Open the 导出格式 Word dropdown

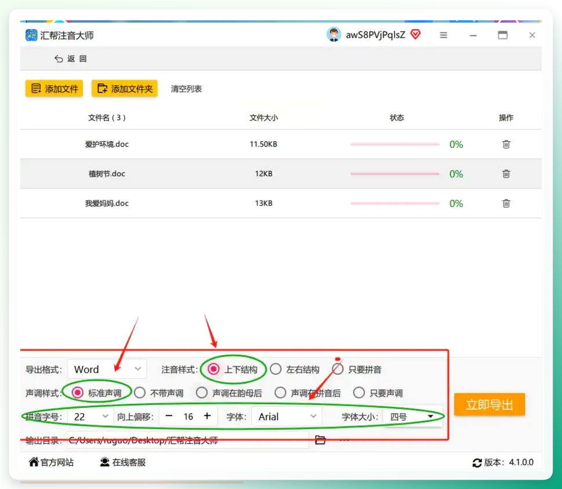pos(107,369)
